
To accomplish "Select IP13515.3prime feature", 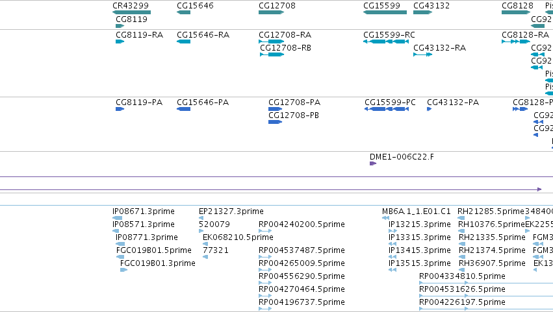I will click(392, 270).
